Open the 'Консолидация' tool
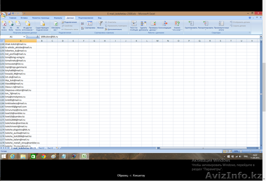Screen dimensions: 266x181 (165, 25)
